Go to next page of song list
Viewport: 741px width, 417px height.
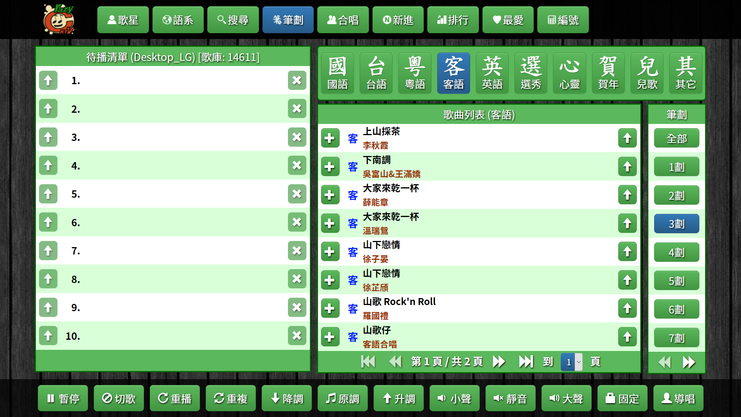coord(499,362)
